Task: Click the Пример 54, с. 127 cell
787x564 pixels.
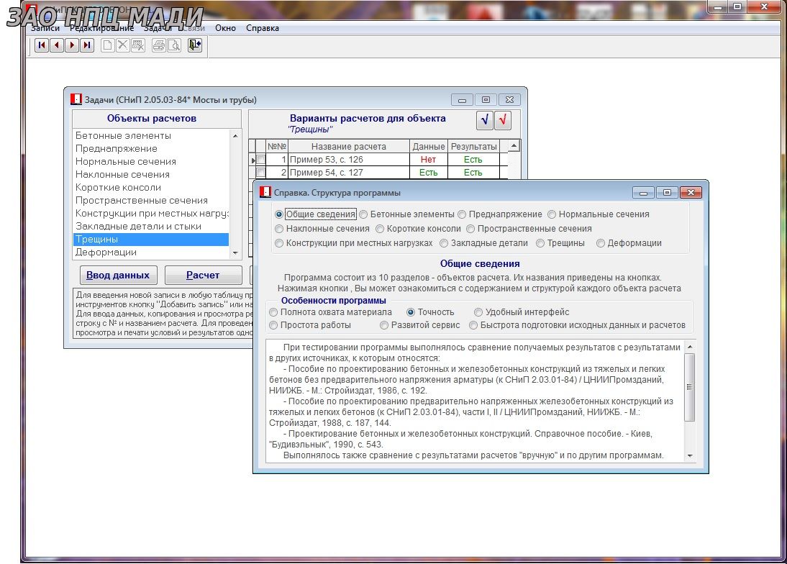Action: [x=349, y=173]
